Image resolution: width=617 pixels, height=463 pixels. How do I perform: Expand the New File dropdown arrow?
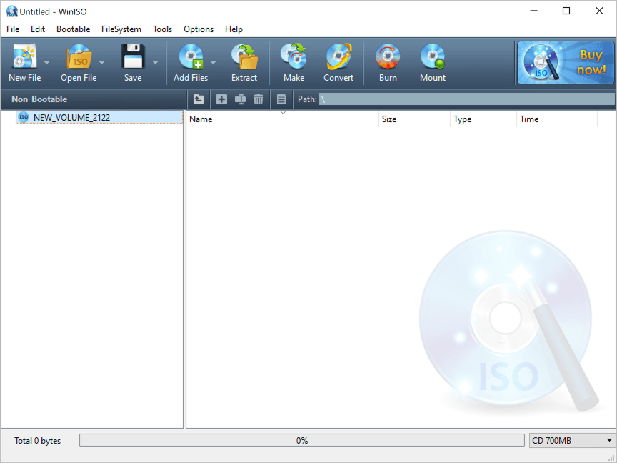[47, 62]
